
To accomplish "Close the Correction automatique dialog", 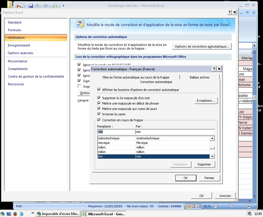I will pos(219,69).
